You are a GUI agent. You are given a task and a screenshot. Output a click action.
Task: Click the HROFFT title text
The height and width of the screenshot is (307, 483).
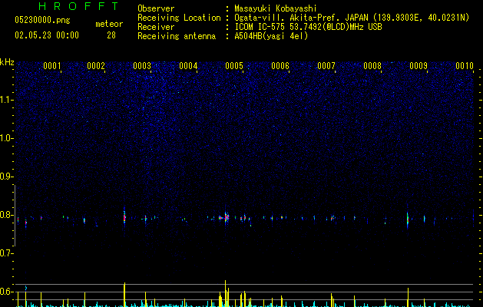79,6
